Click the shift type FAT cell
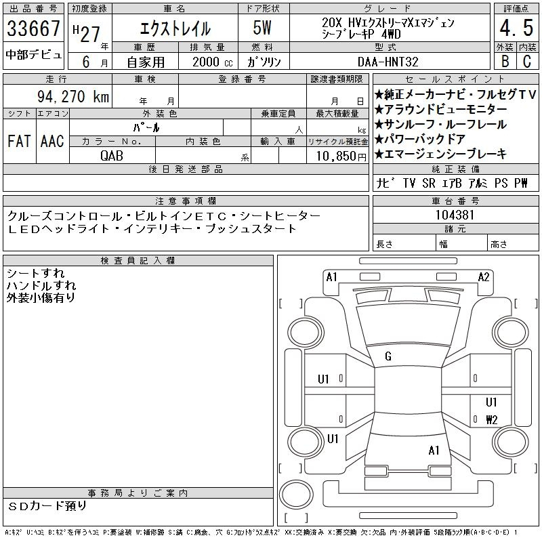The height and width of the screenshot is (542, 542). (20, 142)
